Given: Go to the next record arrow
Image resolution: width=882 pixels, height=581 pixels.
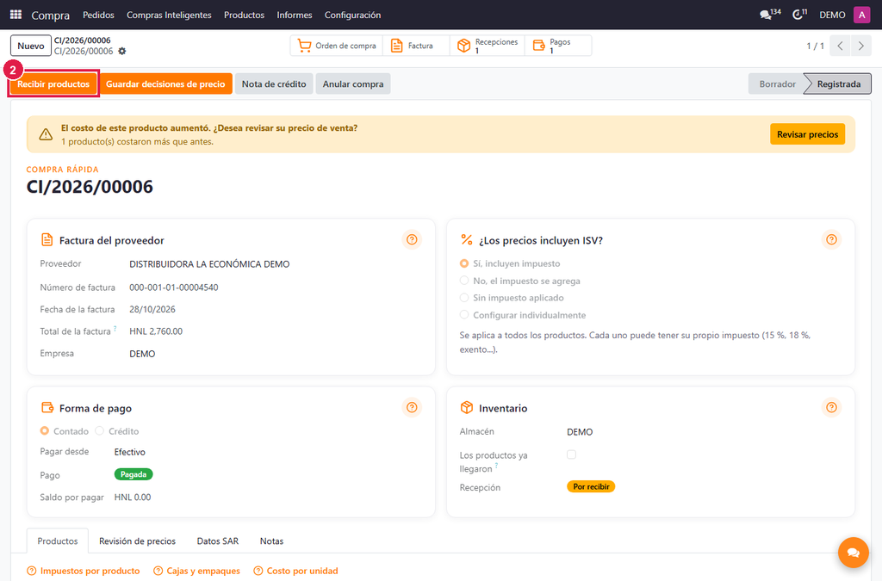Looking at the screenshot, I should click(x=860, y=46).
